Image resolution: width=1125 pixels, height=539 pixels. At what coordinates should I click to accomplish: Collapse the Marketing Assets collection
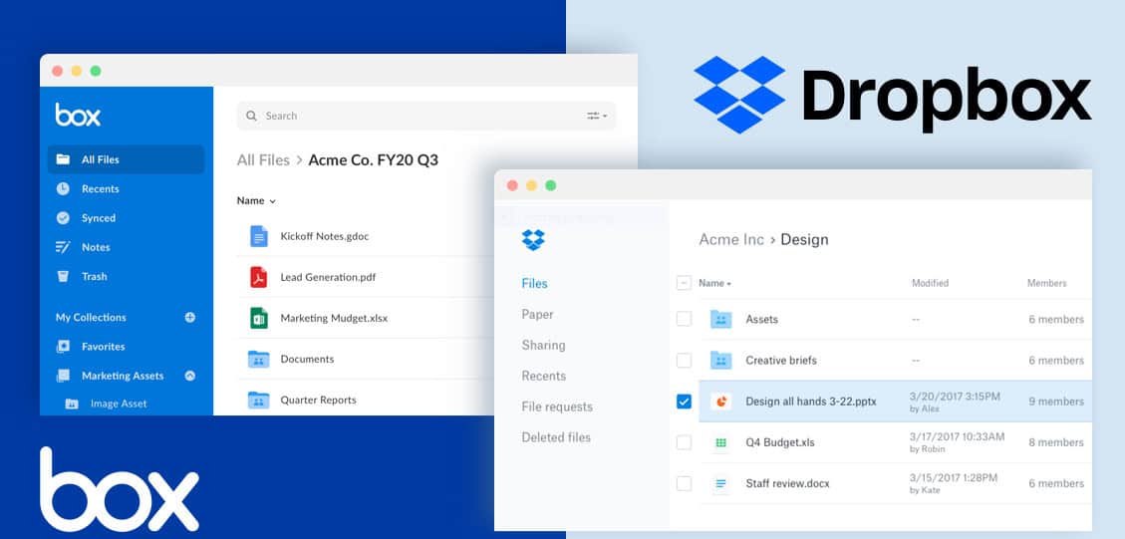click(190, 376)
